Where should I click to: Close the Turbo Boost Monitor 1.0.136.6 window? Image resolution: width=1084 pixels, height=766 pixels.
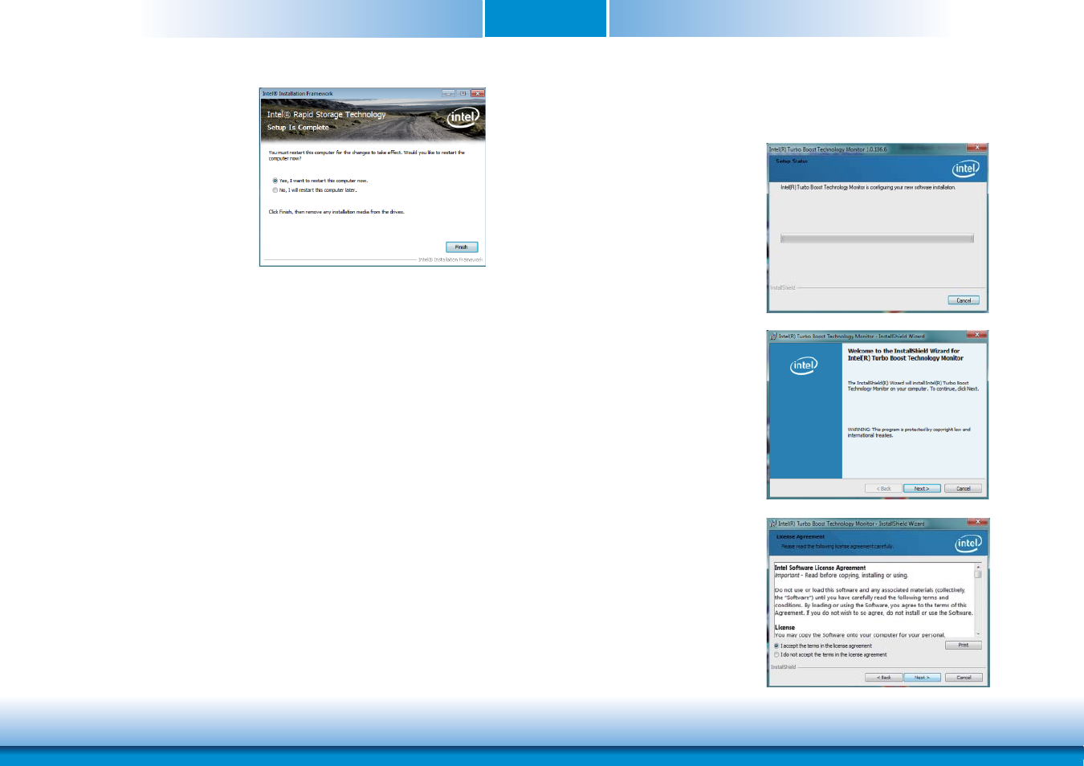976,148
